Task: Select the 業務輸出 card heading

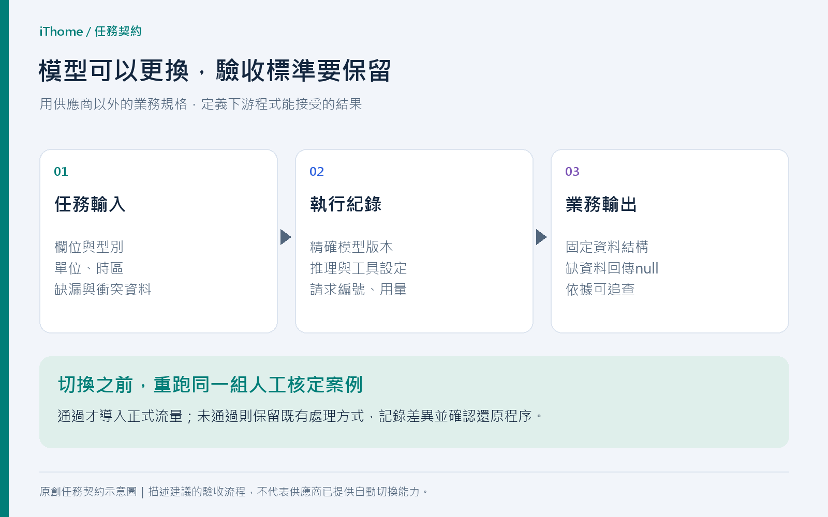Action: pyautogui.click(x=601, y=204)
